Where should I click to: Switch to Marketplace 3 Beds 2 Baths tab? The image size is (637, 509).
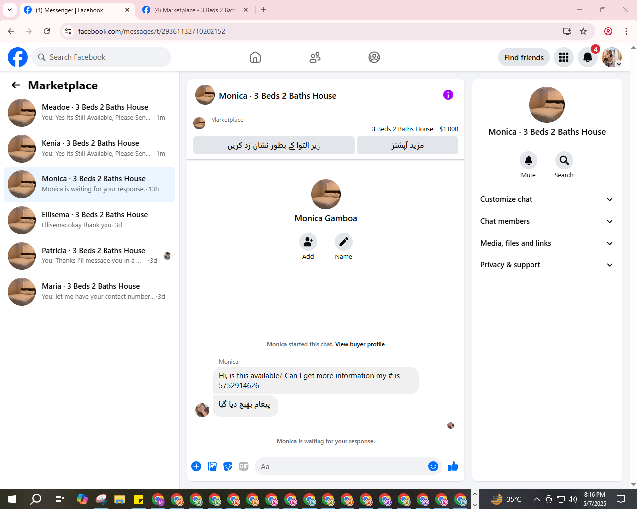[195, 10]
